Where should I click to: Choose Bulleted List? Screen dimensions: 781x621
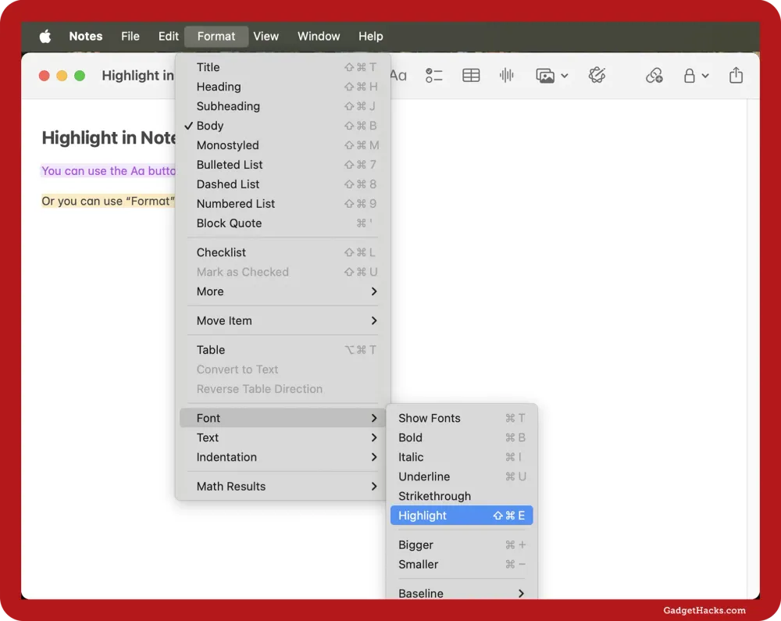pos(283,164)
